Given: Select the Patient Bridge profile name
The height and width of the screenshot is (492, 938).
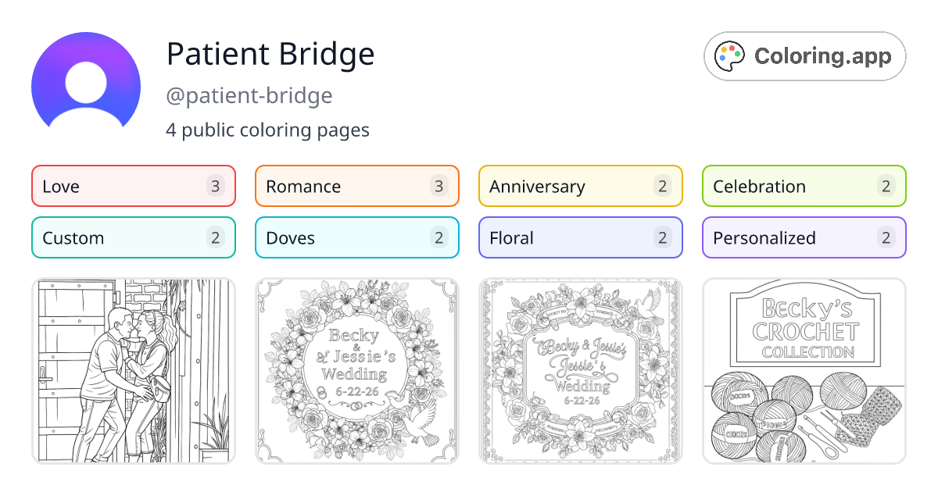Looking at the screenshot, I should (x=270, y=54).
